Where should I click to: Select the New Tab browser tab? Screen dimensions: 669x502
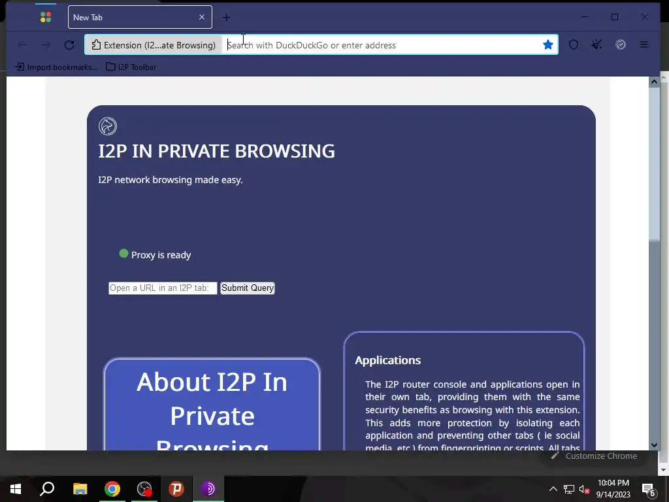click(140, 17)
